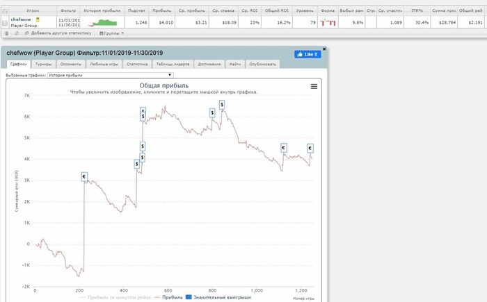
Task: Open the История прибыли graph dropdown
Action: (x=110, y=75)
